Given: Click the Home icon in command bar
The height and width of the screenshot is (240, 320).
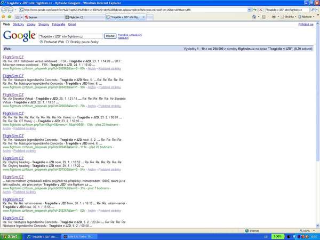Looking at the screenshot, I should (254, 17).
